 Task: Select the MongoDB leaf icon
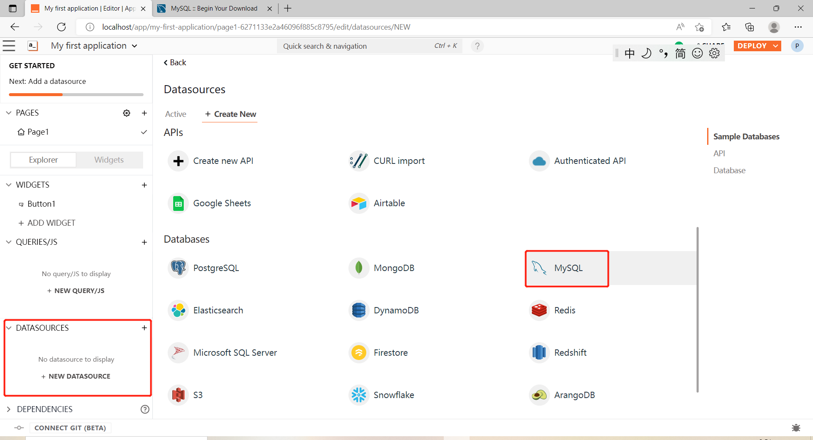click(359, 268)
